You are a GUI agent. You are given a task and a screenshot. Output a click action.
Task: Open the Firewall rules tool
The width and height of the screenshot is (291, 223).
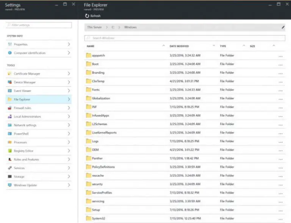pos(23,108)
